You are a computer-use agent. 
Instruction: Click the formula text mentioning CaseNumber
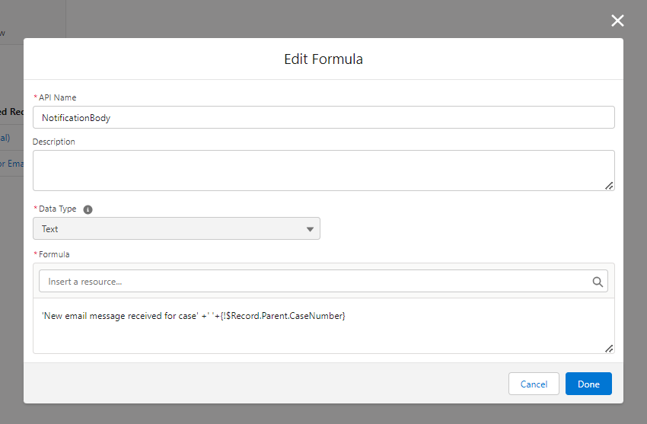194,316
